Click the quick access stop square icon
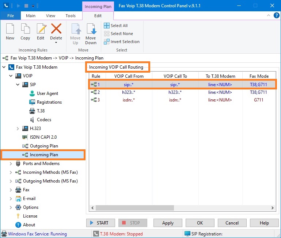 pos(26,6)
